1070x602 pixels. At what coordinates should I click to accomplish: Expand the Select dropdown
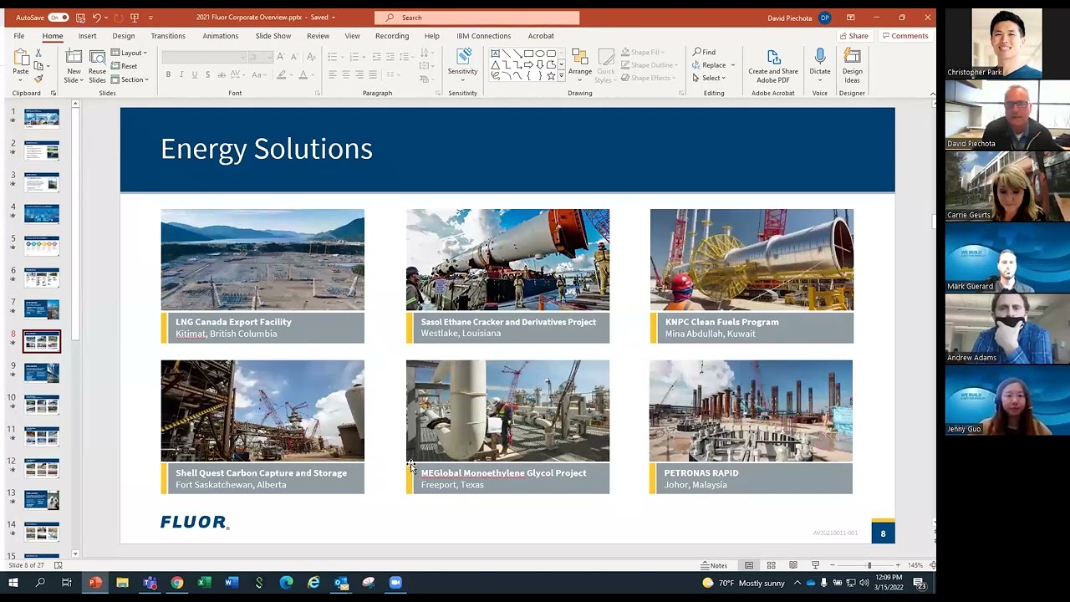tap(709, 78)
